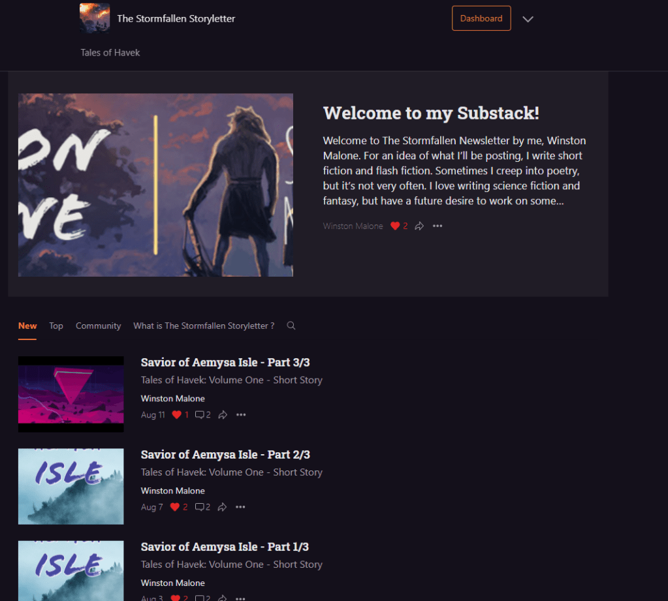668x601 pixels.
Task: Open comments on Part 2/3 post
Action: pos(199,507)
